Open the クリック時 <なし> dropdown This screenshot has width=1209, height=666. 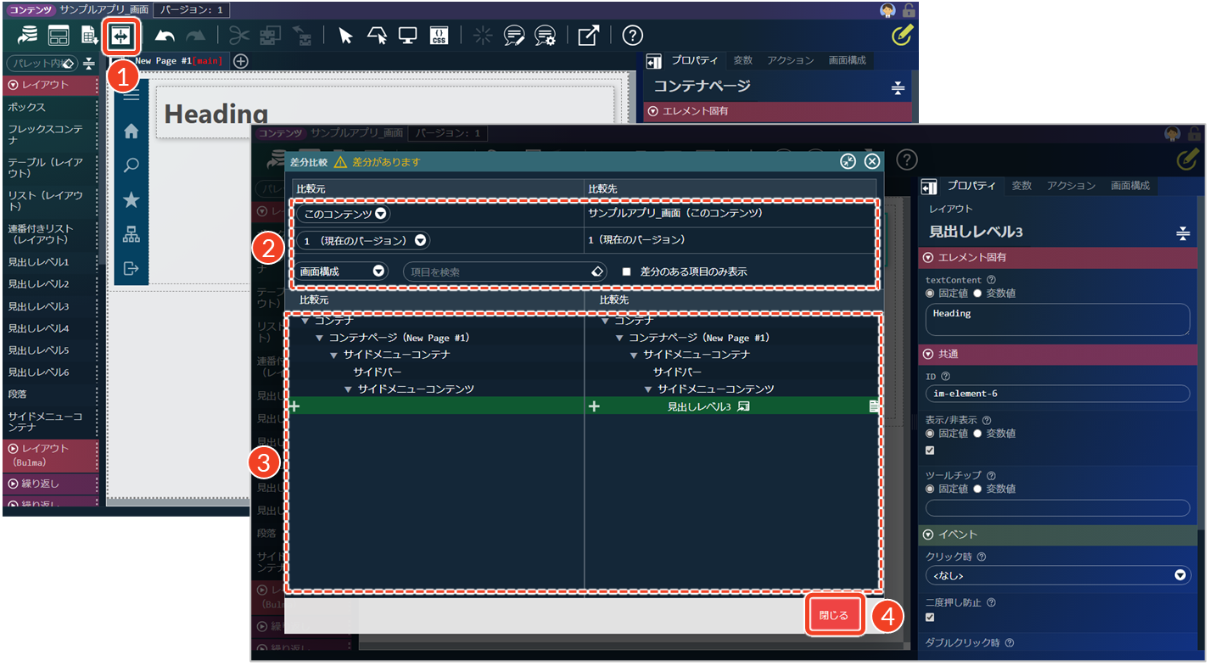1057,575
